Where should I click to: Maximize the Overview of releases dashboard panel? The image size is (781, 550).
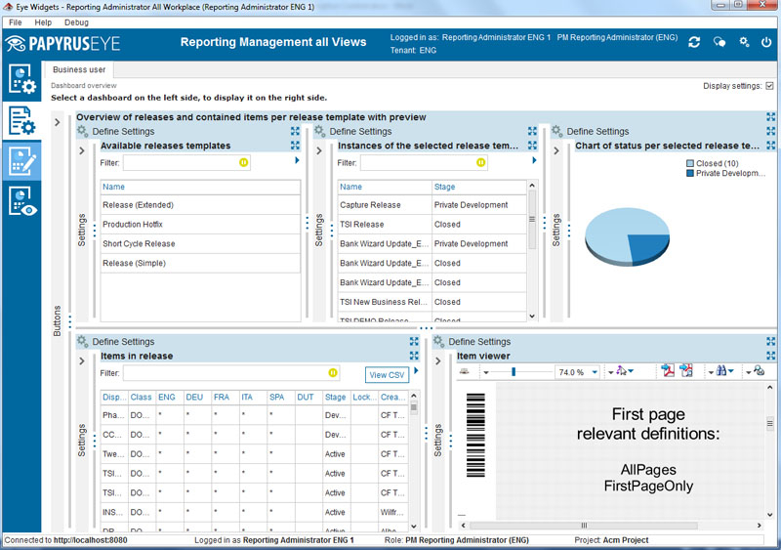(770, 116)
